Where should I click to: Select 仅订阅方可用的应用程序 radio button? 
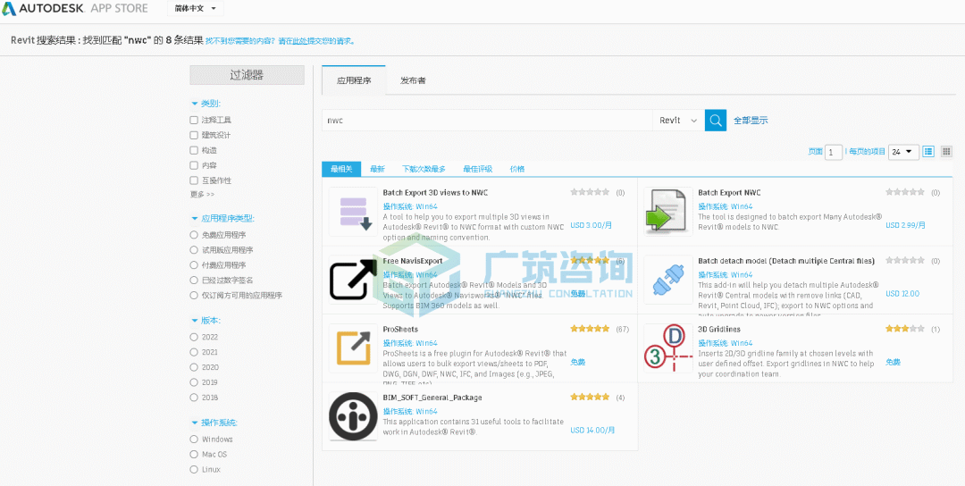(194, 296)
